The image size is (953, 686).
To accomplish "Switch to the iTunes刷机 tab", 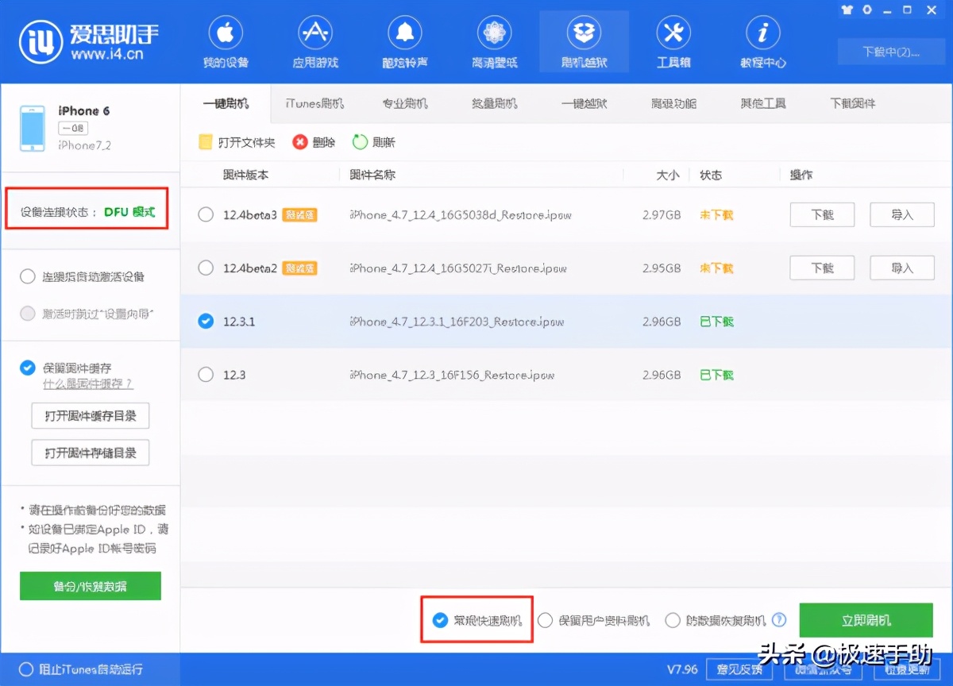I will 313,103.
